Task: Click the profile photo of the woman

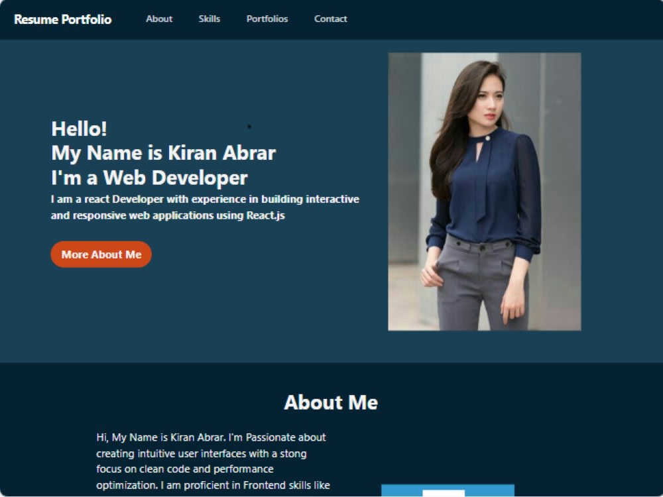Action: pos(485,192)
